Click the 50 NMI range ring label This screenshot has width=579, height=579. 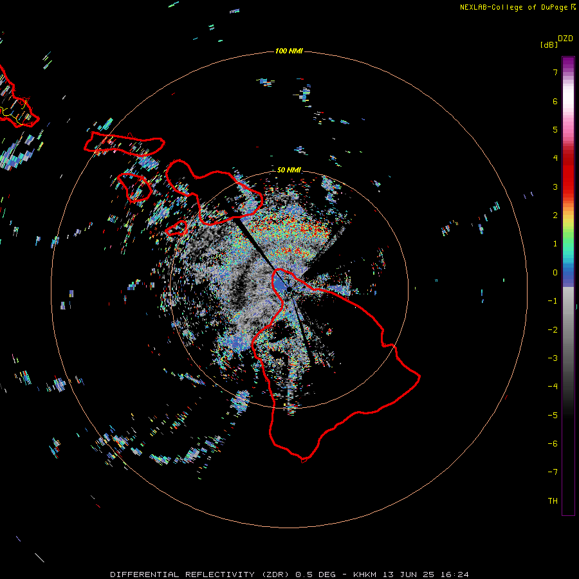click(x=289, y=170)
